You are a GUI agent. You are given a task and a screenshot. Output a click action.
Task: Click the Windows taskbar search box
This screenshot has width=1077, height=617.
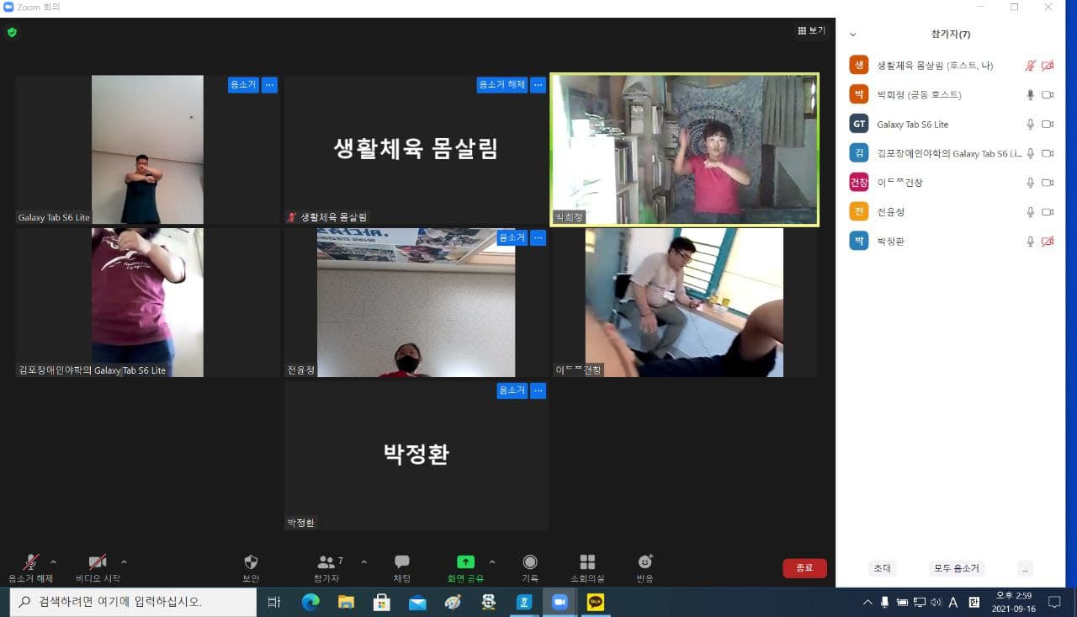tap(133, 602)
